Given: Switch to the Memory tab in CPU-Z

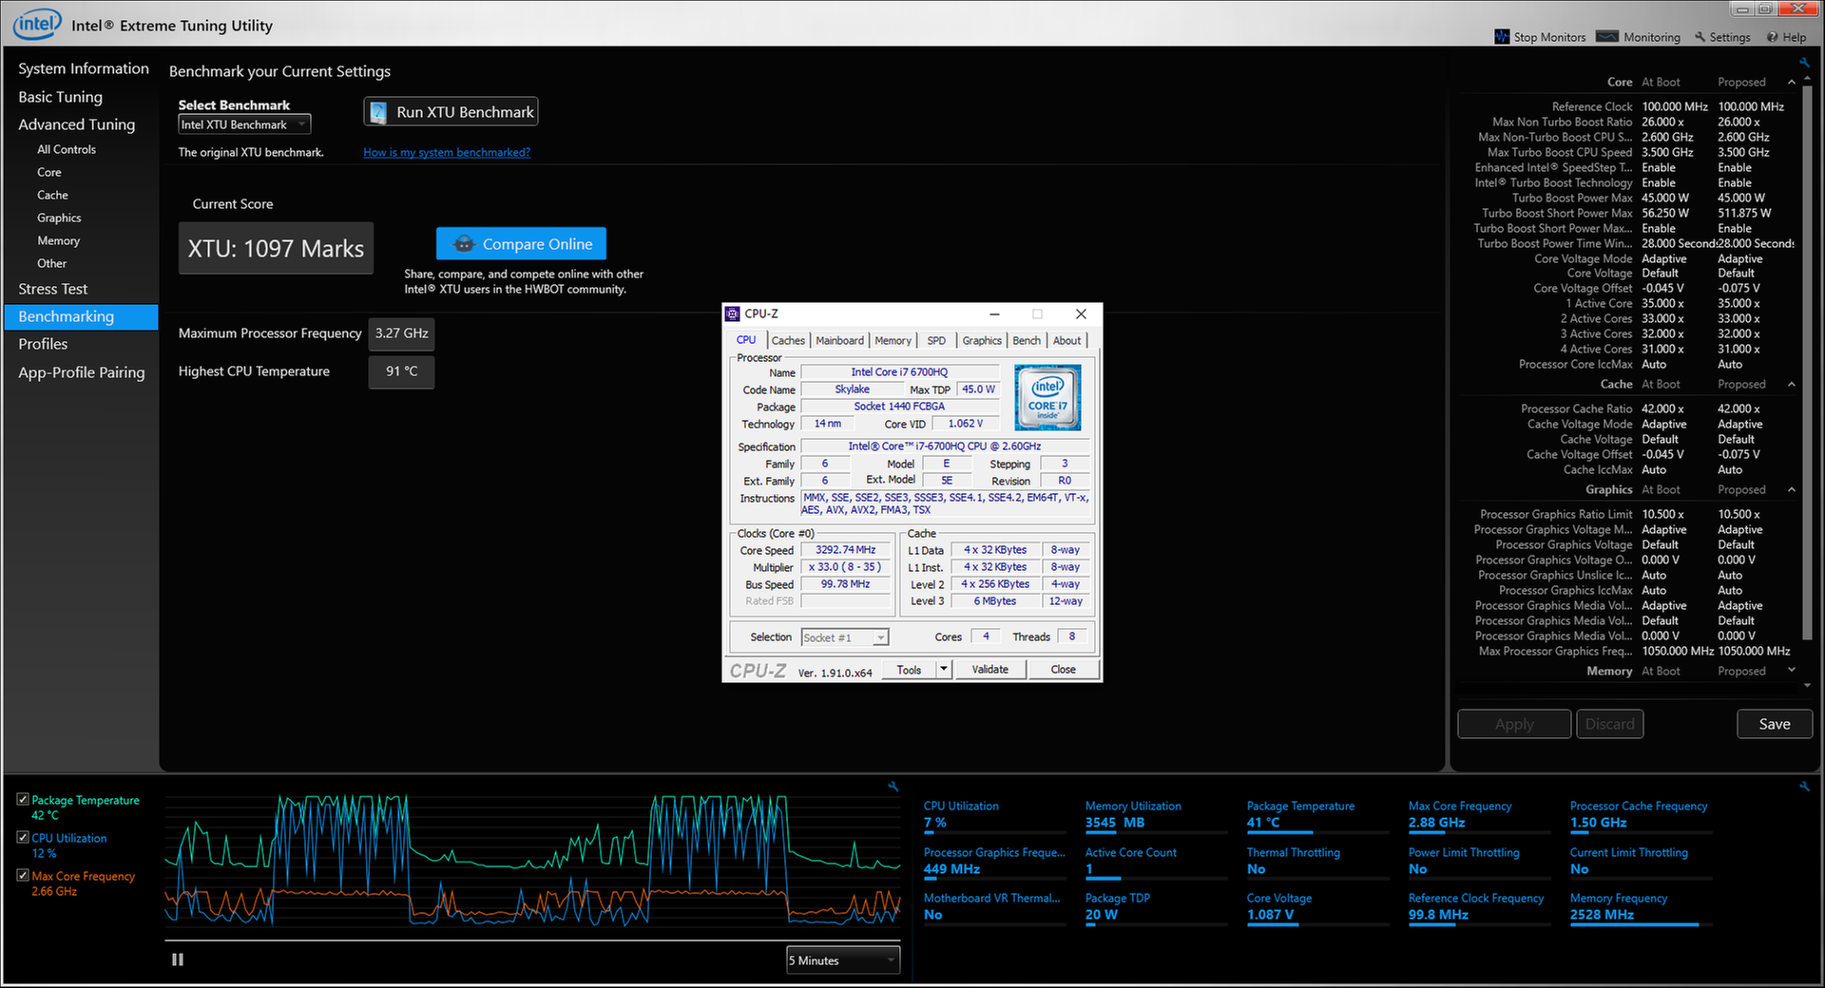Looking at the screenshot, I should pos(893,340).
